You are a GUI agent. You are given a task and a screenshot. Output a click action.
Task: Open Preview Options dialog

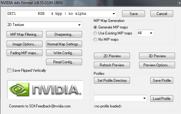pyautogui.click(x=157, y=65)
